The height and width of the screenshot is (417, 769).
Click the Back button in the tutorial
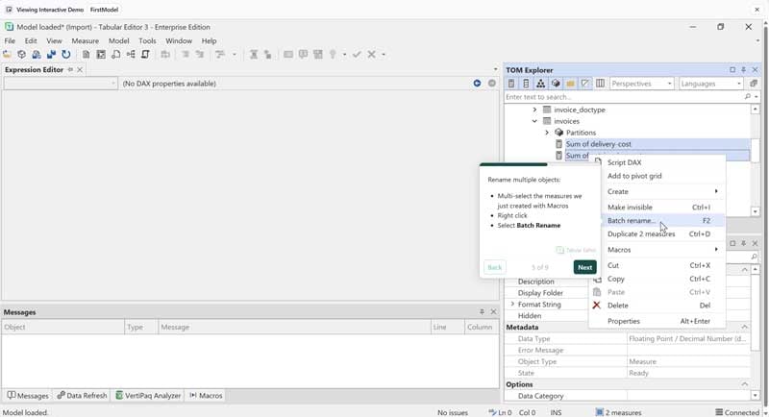(494, 267)
